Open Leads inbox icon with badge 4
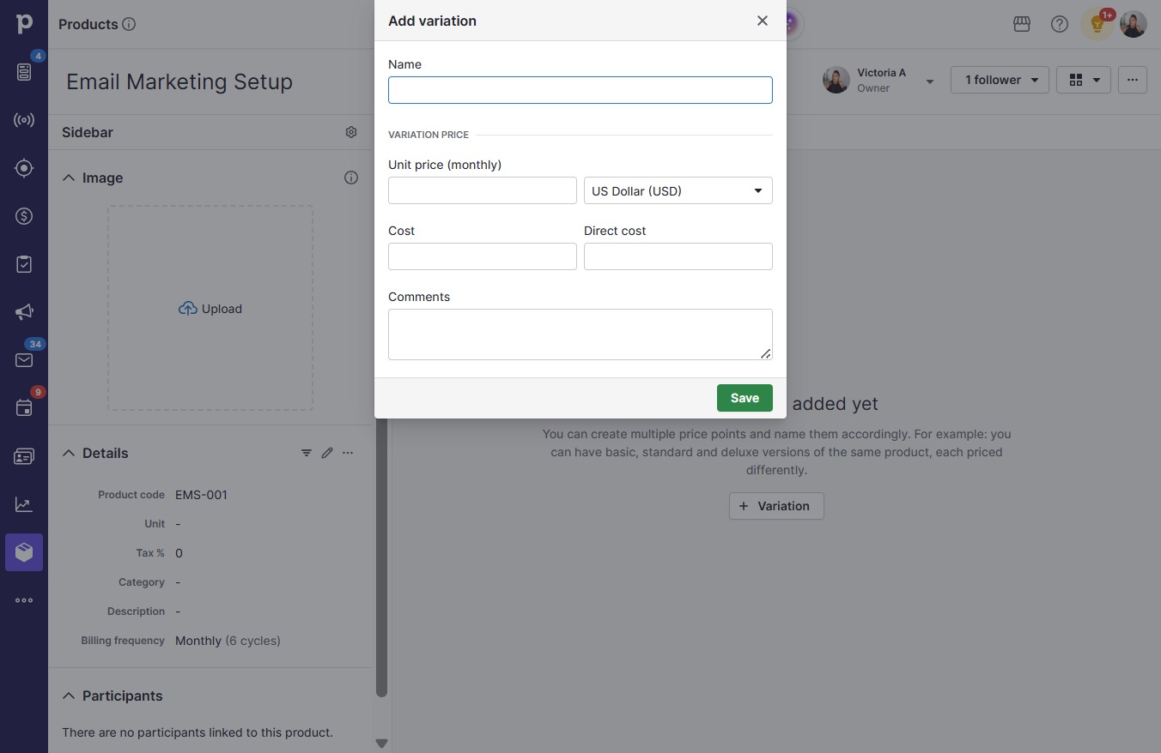This screenshot has width=1161, height=753. 24,72
